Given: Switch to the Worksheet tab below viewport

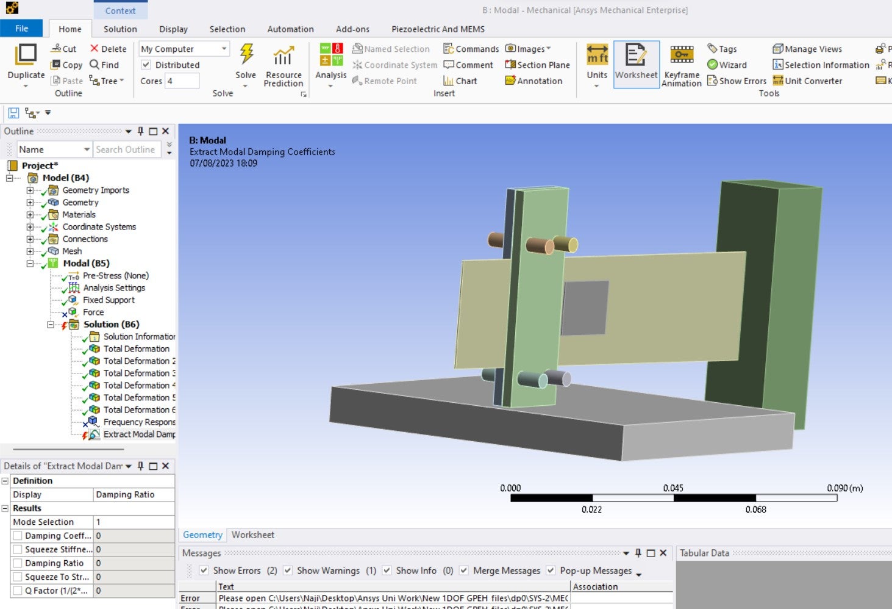Looking at the screenshot, I should 252,535.
